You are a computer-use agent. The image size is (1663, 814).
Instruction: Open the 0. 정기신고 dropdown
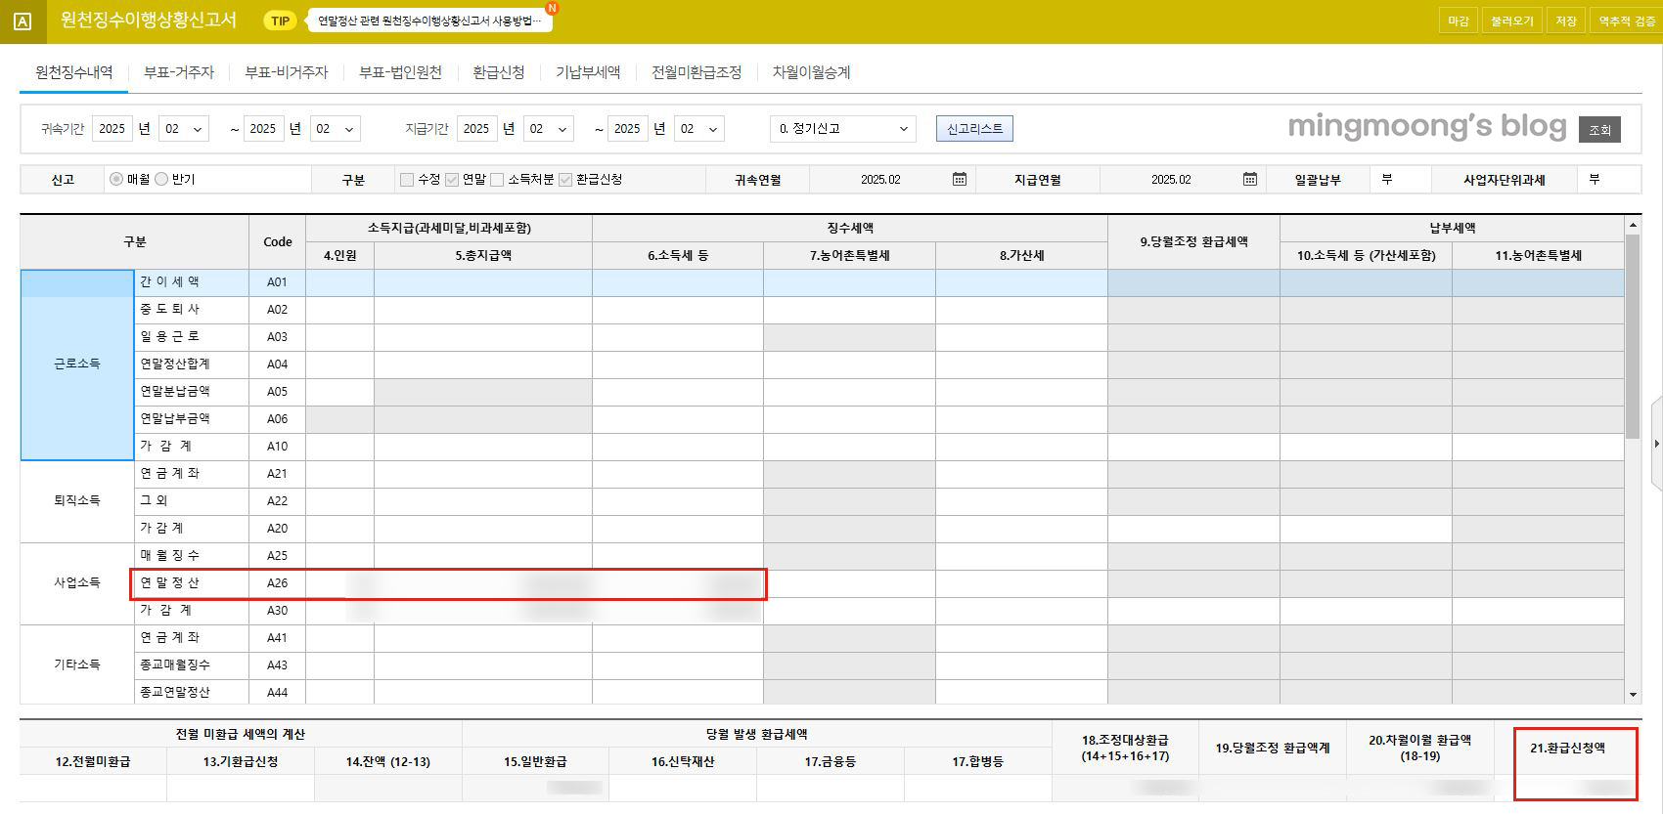click(843, 129)
